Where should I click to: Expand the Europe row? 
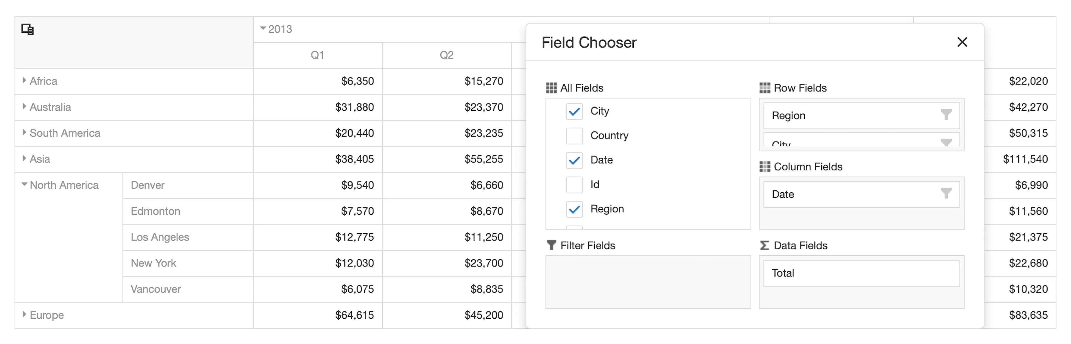click(x=24, y=314)
